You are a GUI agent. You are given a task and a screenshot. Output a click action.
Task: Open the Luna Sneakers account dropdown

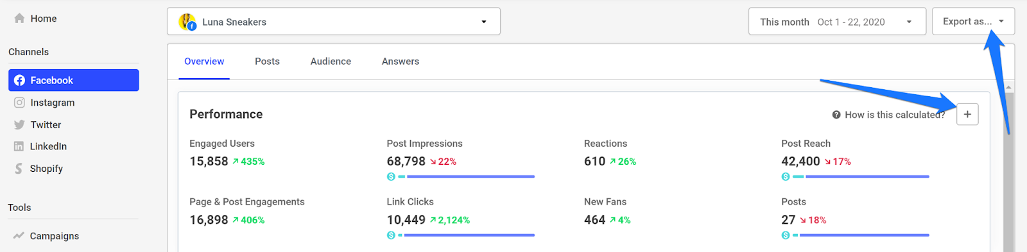[x=333, y=21]
